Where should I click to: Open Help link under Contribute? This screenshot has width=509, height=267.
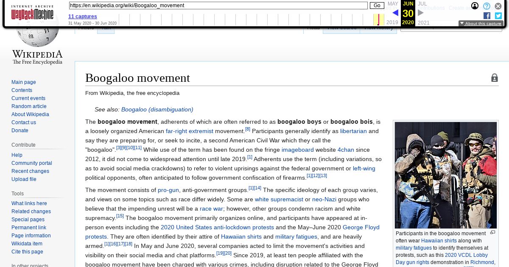point(17,155)
